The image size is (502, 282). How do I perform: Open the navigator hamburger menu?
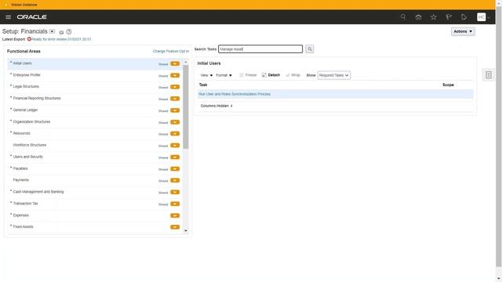tap(9, 17)
